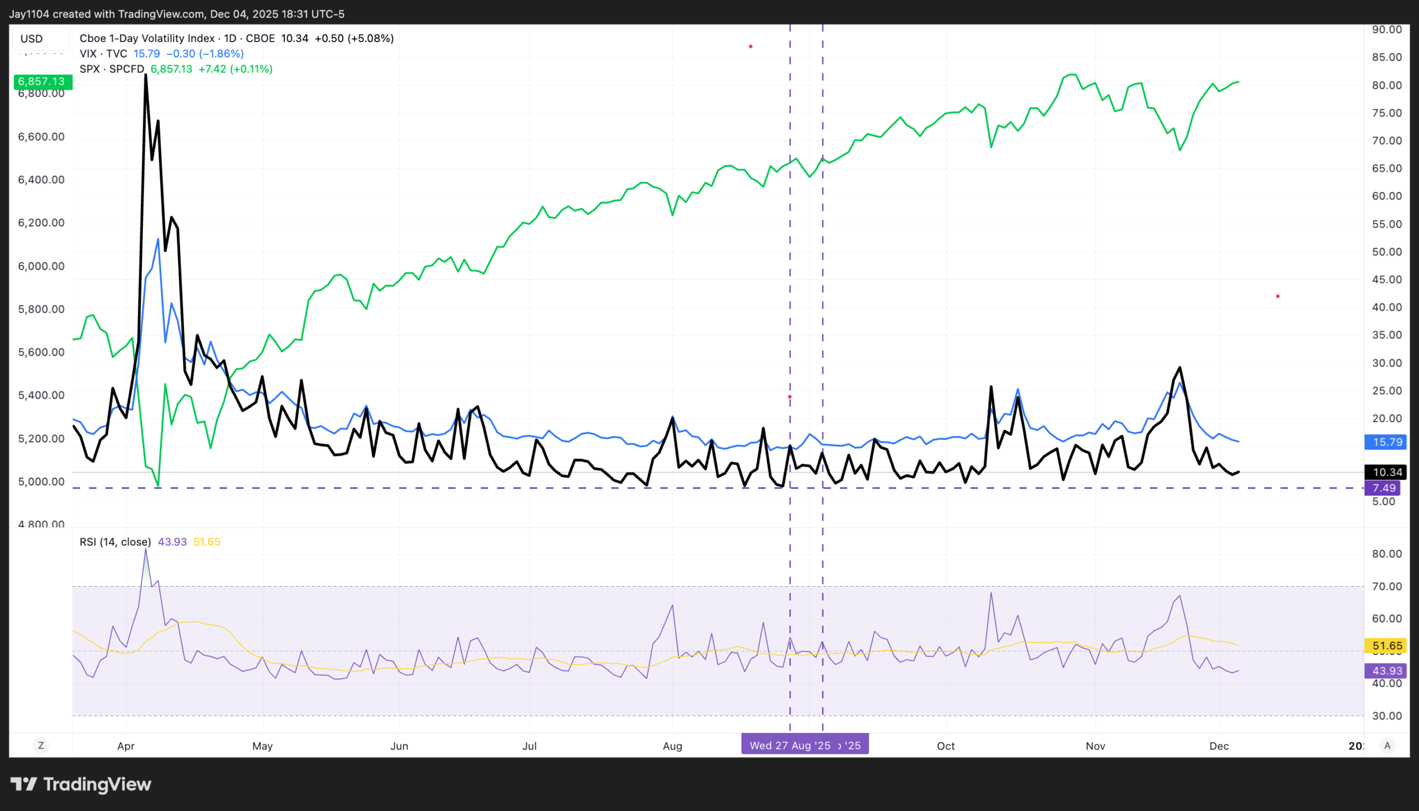Click the Jay1104 TradingView.com header text
This screenshot has height=811, width=1419.
[x=177, y=13]
